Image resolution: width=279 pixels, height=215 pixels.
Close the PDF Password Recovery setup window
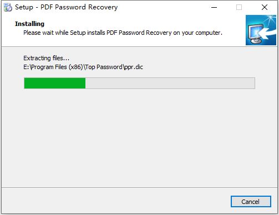[265, 7]
